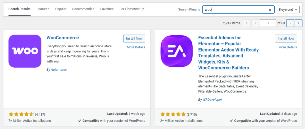
Task: Click WooCommerce compatibility checkmark text
Action: tap(112, 121)
